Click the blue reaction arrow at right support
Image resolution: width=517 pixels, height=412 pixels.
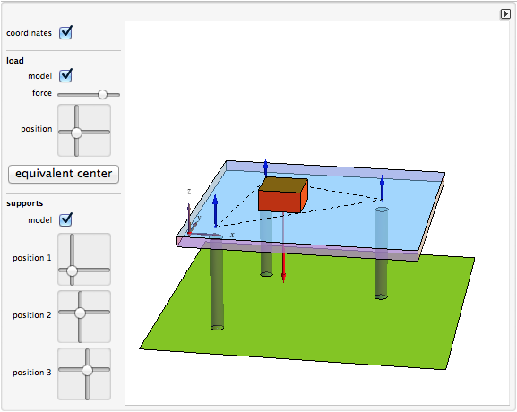point(382,187)
